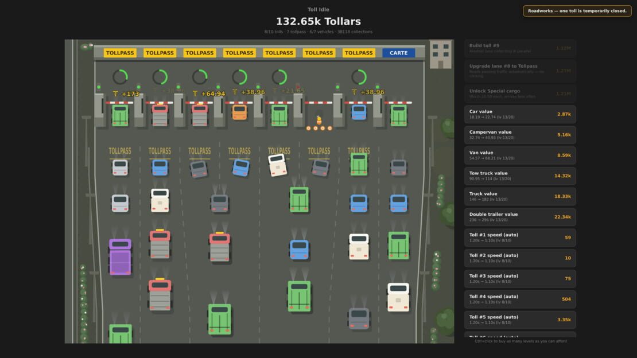Viewport: 637px width, 358px height.
Task: Click the progress ring above toll seven
Action: (359, 77)
